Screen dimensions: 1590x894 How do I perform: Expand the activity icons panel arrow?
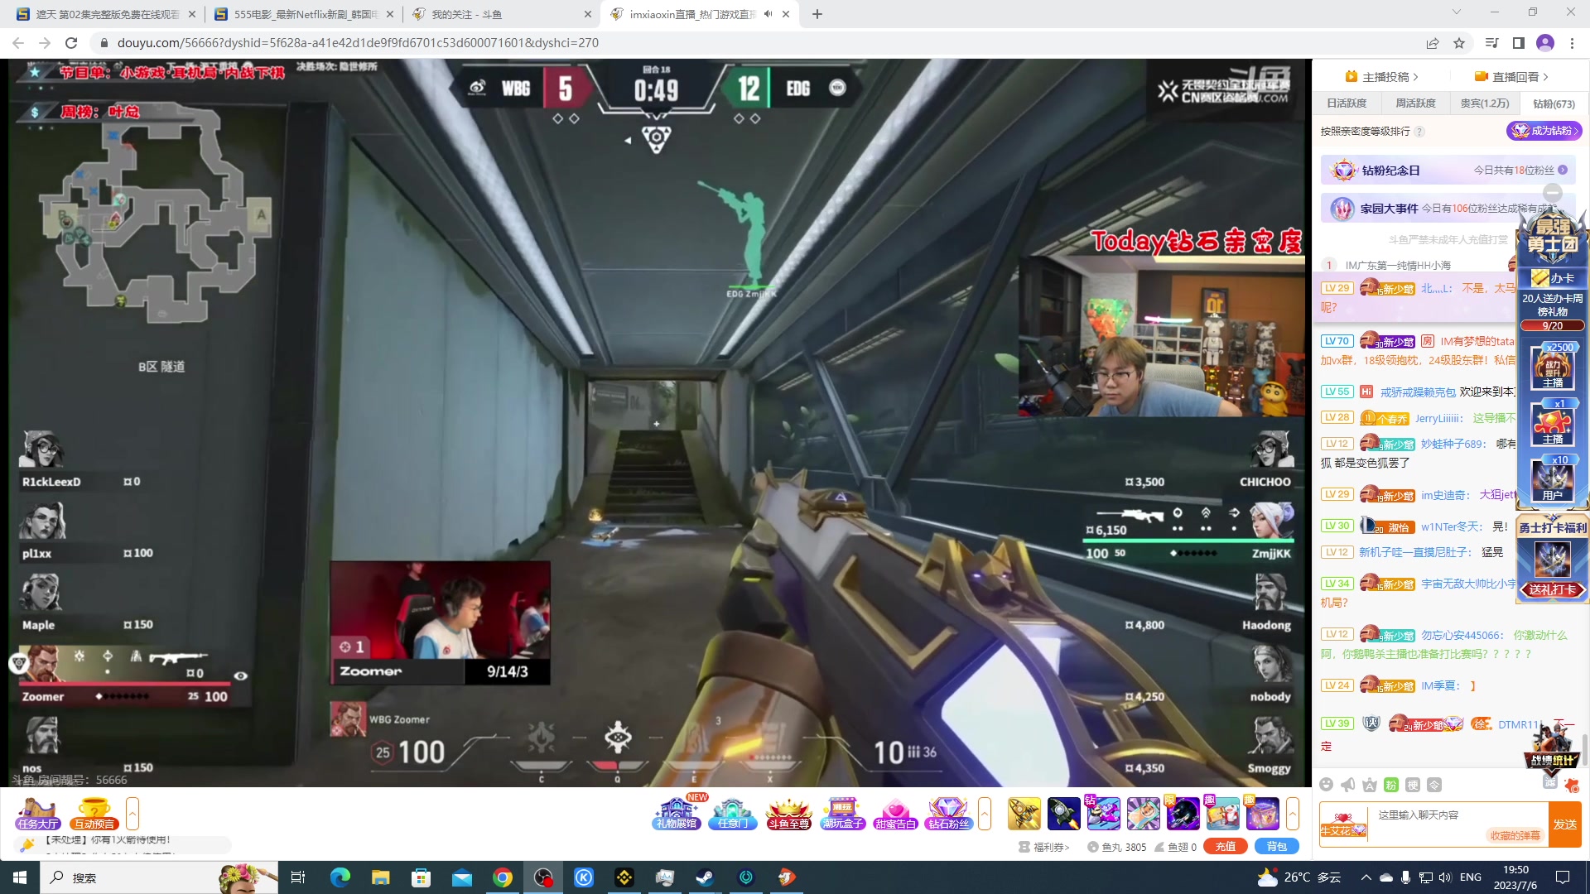coord(985,814)
